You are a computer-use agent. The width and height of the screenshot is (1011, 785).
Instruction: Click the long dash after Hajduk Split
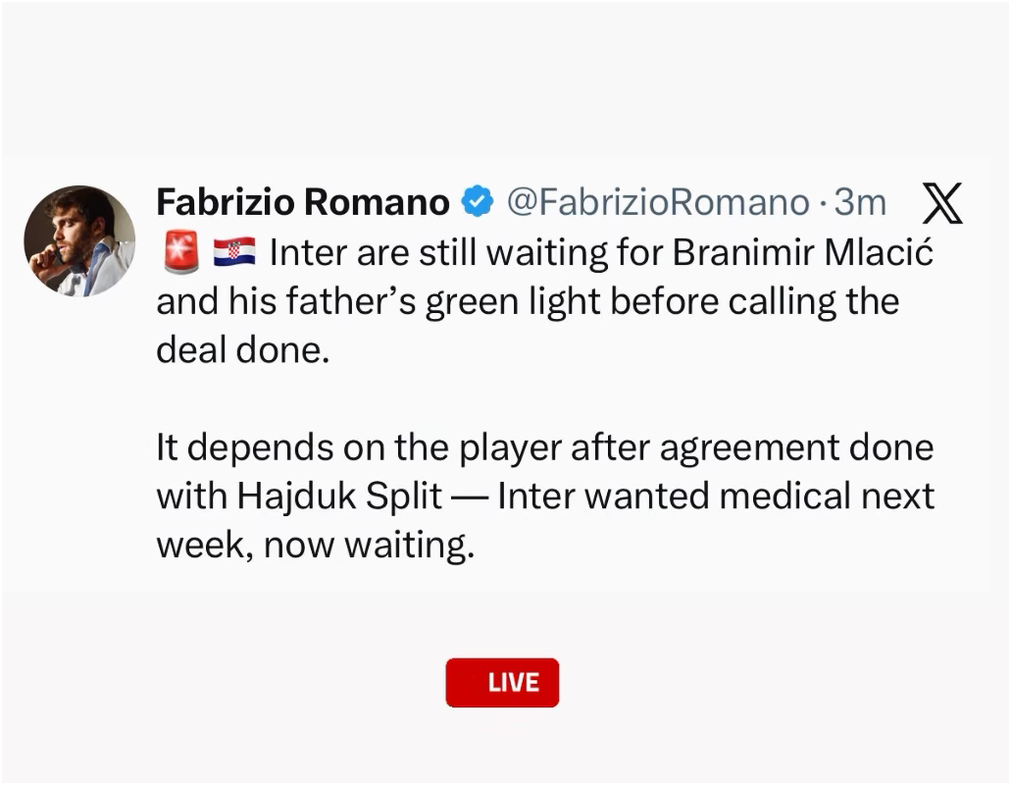pos(470,497)
